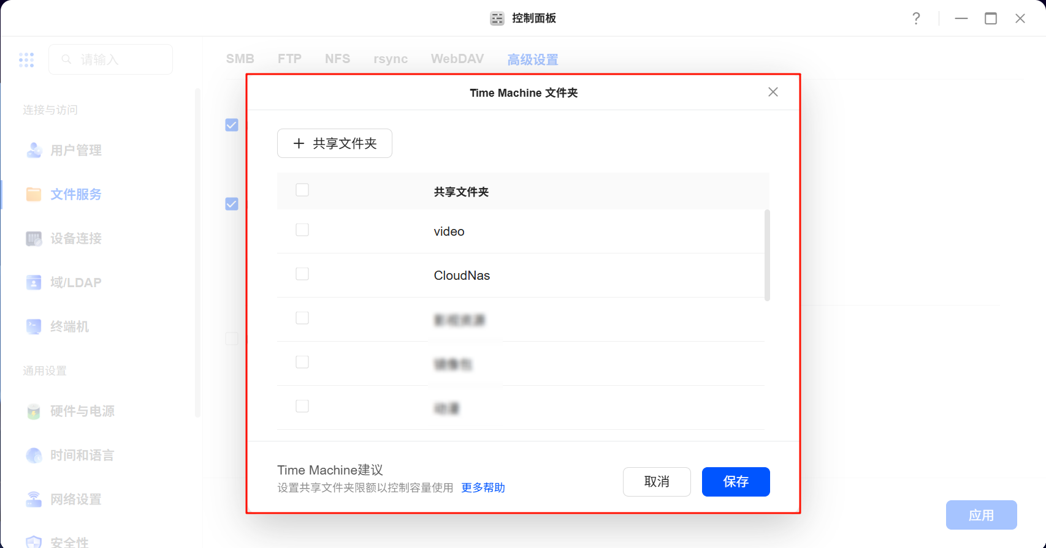Toggle the select-all header checkbox
The height and width of the screenshot is (548, 1046).
(302, 190)
